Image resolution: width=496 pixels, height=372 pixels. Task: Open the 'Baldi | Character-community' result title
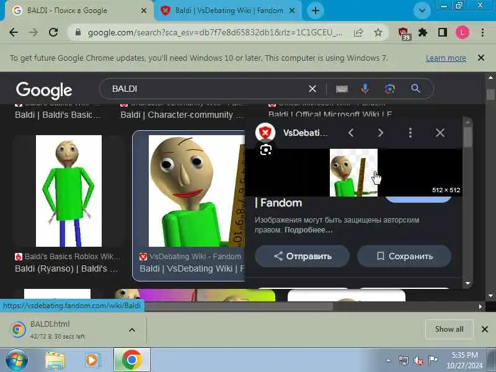182,115
